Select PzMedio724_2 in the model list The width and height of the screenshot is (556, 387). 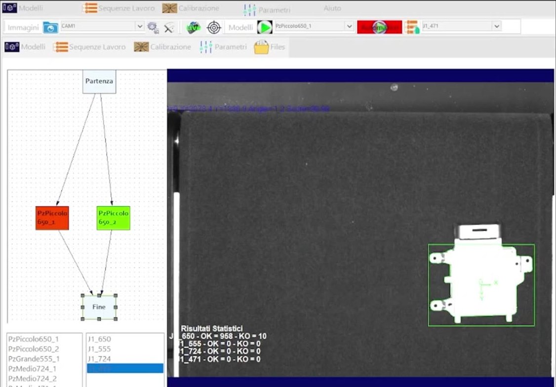33,379
